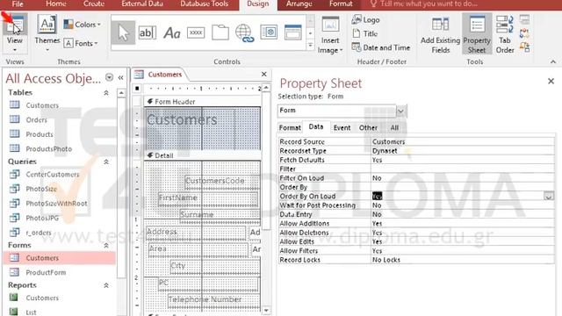Image resolution: width=562 pixels, height=316 pixels.
Task: Insert a Title in the header
Action: [x=365, y=33]
